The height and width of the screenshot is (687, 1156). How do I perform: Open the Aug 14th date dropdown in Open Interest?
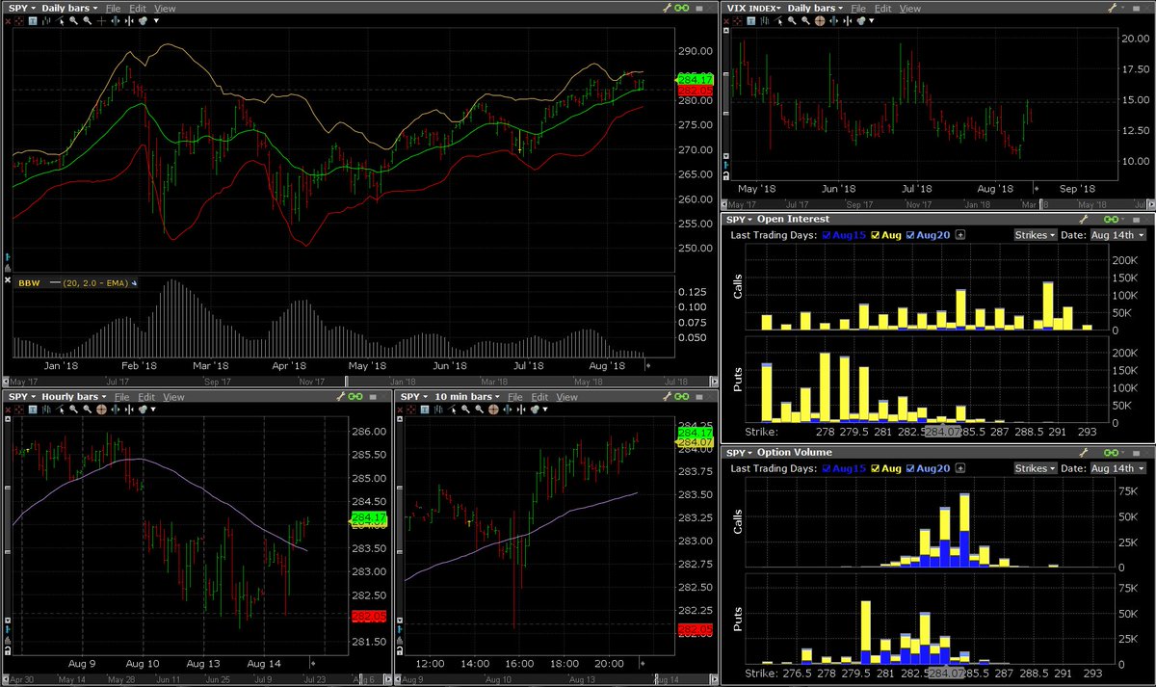[1119, 235]
